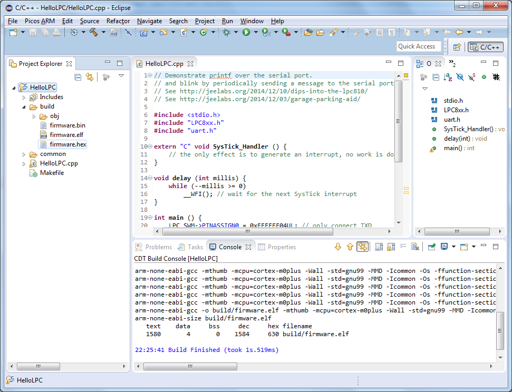
Task: Click the Console horizontal scrollbar thumb
Action: coord(190,367)
